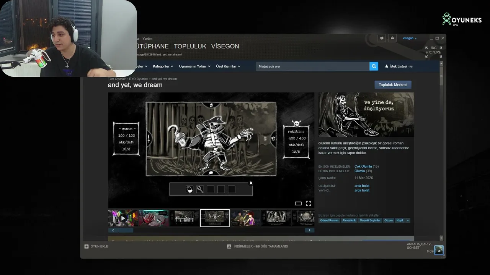Click the Mağazada ara search field
Image resolution: width=490 pixels, height=275 pixels.
313,66
